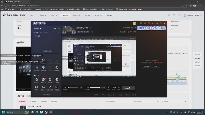Switch to 直播大屏 tab
Viewport: 205px width, 115px height.
pos(54,15)
